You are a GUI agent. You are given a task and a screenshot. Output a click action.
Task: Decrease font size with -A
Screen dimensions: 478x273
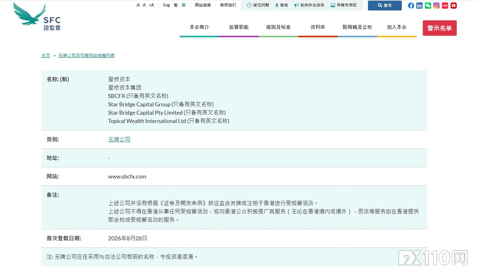tap(138, 5)
